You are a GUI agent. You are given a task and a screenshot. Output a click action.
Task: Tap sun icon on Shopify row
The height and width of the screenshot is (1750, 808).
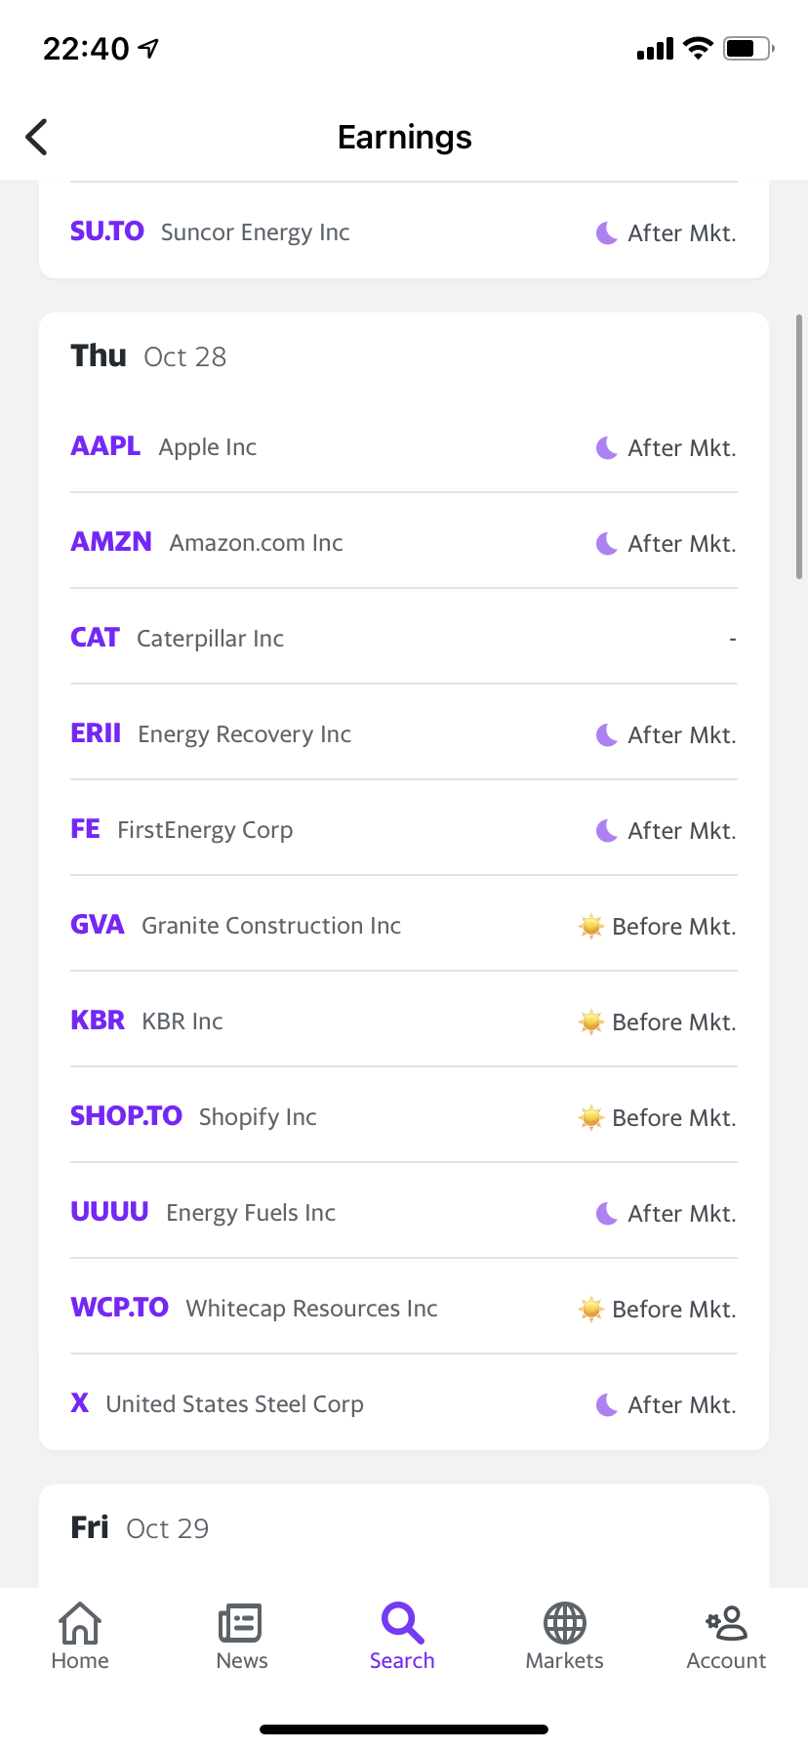590,1117
